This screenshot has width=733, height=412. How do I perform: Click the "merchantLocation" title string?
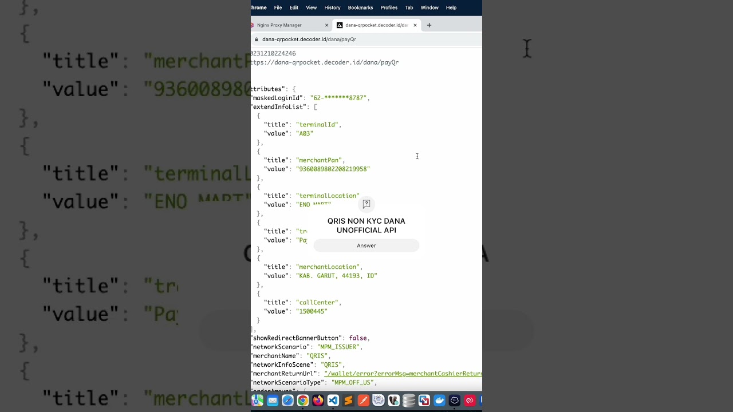tap(328, 267)
